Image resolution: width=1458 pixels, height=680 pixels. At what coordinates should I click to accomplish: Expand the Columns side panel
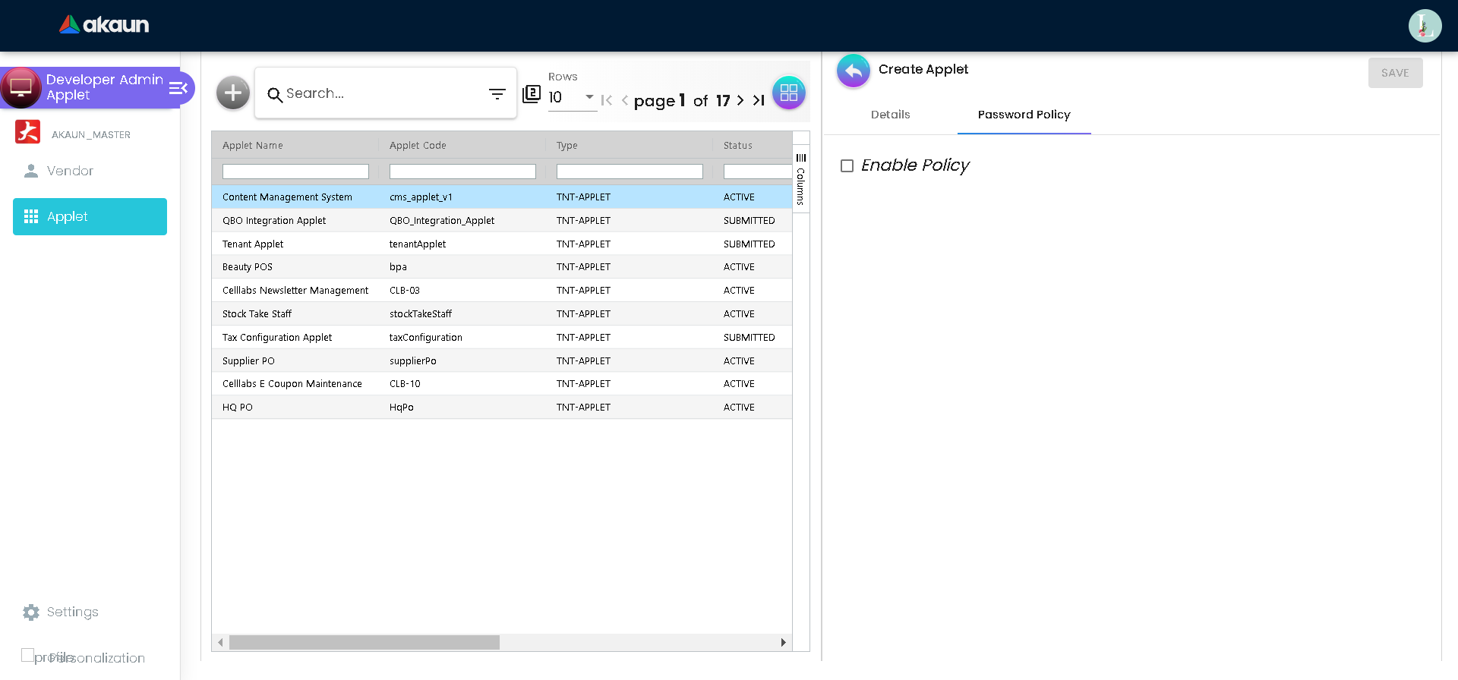tap(801, 179)
